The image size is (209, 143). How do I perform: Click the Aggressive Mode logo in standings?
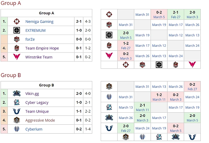click(x=17, y=120)
